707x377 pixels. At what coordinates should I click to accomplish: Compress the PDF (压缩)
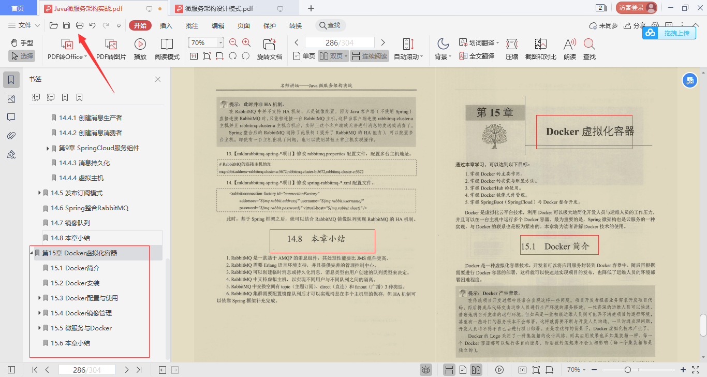[x=512, y=50]
